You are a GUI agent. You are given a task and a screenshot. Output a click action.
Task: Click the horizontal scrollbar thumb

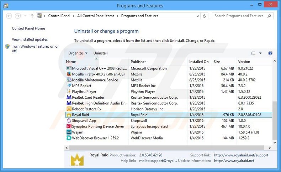point(166,148)
